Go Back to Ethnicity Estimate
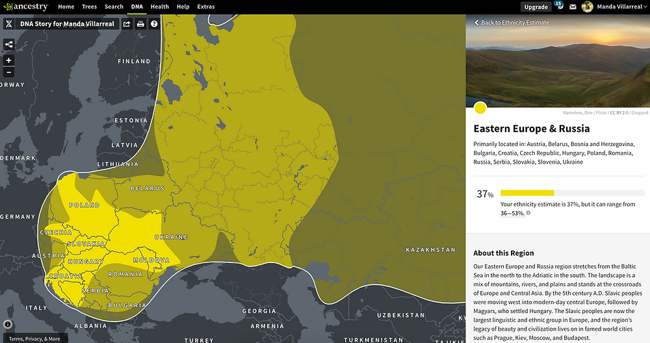Image resolution: width=650 pixels, height=343 pixels. [x=512, y=22]
